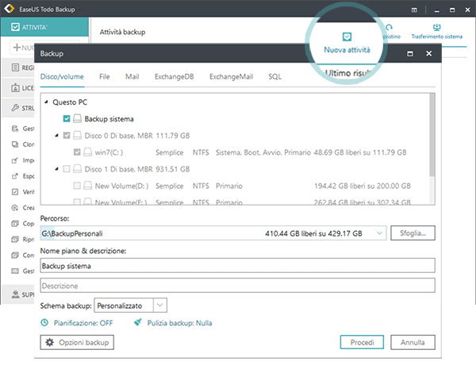Switch to the Mail tab
This screenshot has width=476, height=377.
(x=132, y=76)
